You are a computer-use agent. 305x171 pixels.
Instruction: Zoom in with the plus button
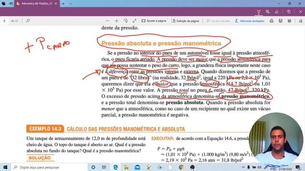116,21
